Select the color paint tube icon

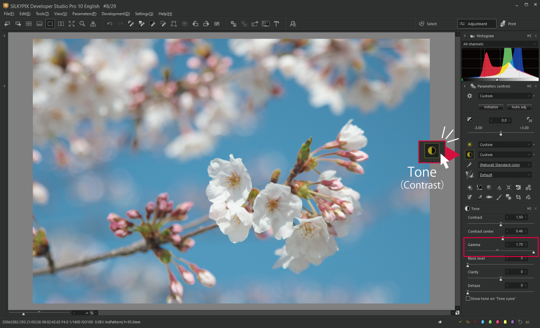pyautogui.click(x=469, y=165)
